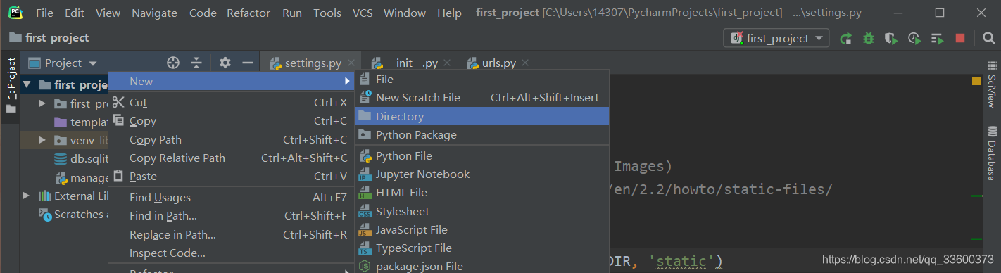Close the __init__.py tab
1001x273 pixels.
tap(448, 63)
